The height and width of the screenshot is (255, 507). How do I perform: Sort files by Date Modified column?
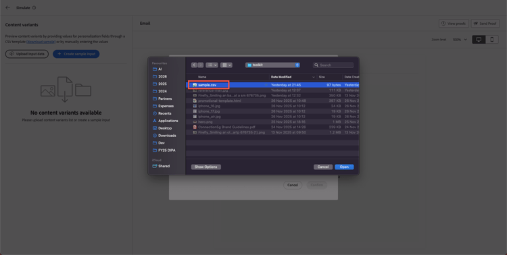point(281,77)
